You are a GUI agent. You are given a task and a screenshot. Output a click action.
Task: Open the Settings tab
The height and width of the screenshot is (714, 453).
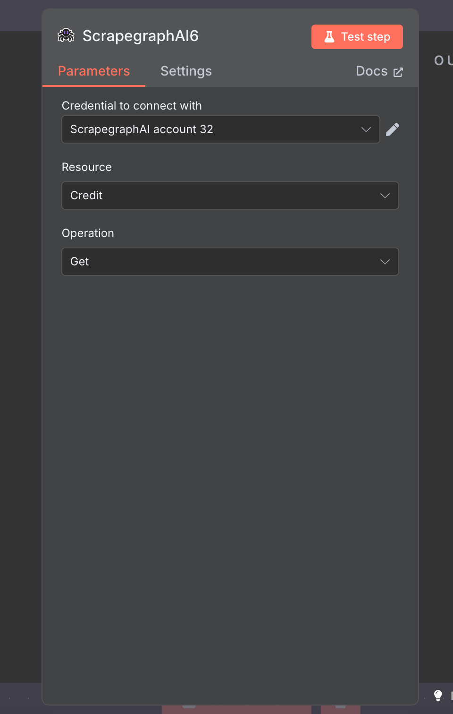[x=186, y=71]
